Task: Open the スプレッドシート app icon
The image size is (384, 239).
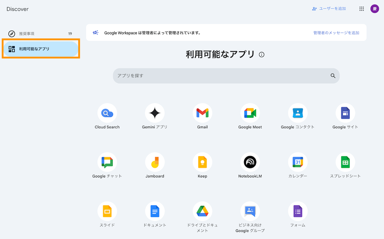Action: tap(345, 162)
